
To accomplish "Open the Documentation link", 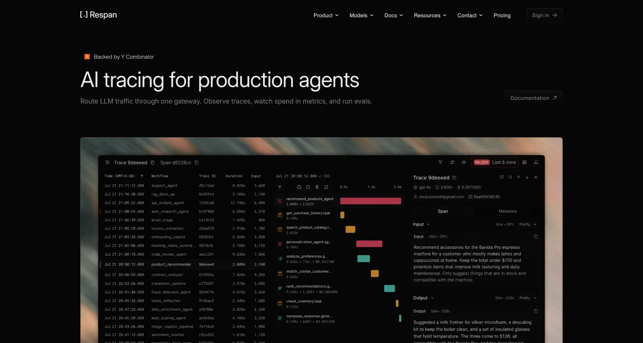I will tap(533, 98).
